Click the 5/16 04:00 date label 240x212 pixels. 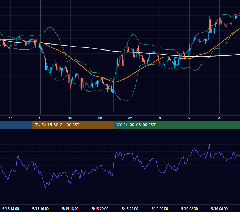[x=219, y=208]
